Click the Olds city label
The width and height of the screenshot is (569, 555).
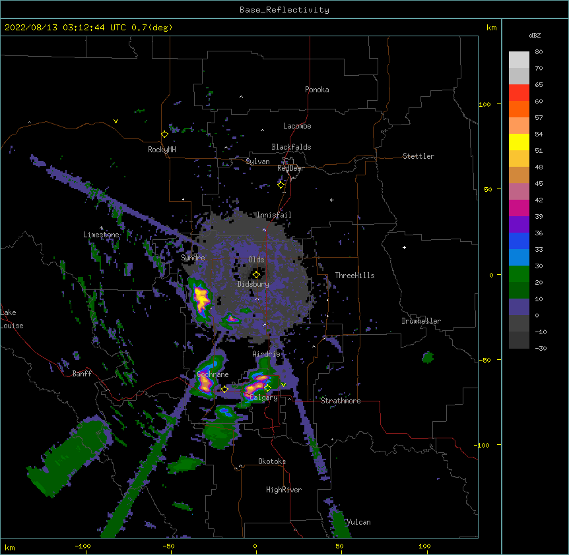point(256,260)
